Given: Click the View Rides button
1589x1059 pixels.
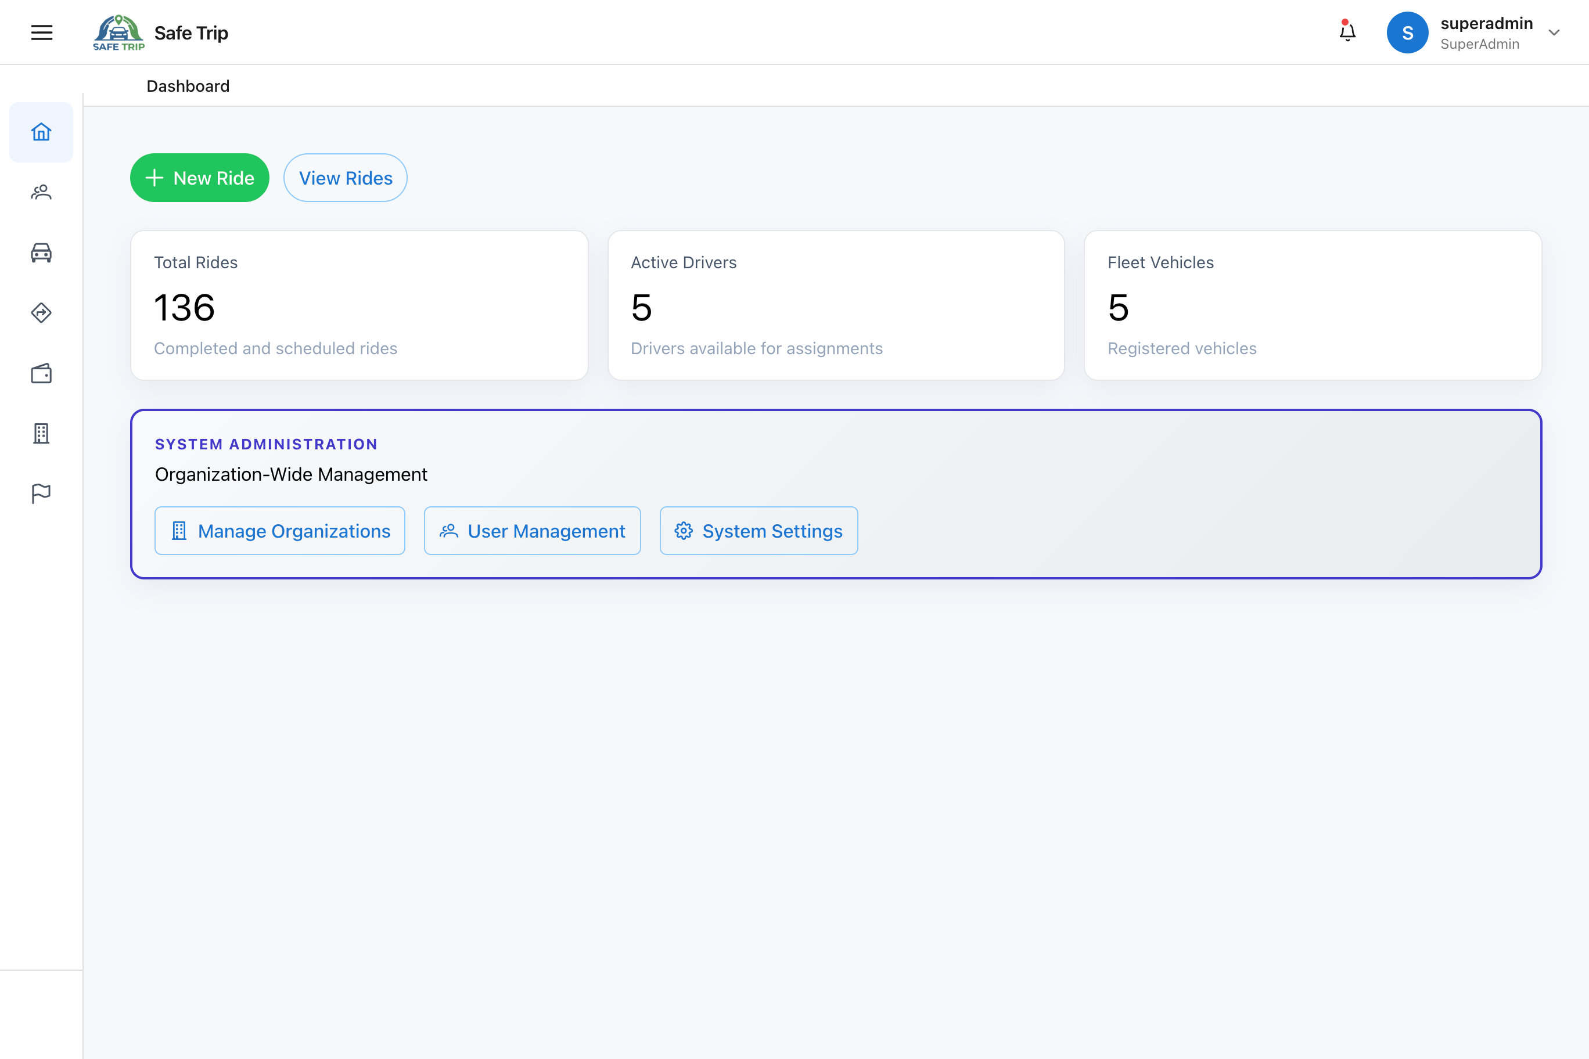Looking at the screenshot, I should (x=345, y=178).
